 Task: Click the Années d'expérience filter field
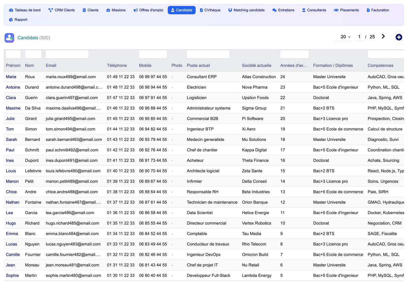[x=294, y=54]
